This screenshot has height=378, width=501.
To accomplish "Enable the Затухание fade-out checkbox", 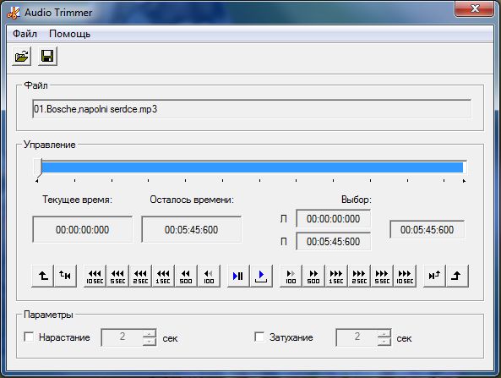I will (259, 337).
